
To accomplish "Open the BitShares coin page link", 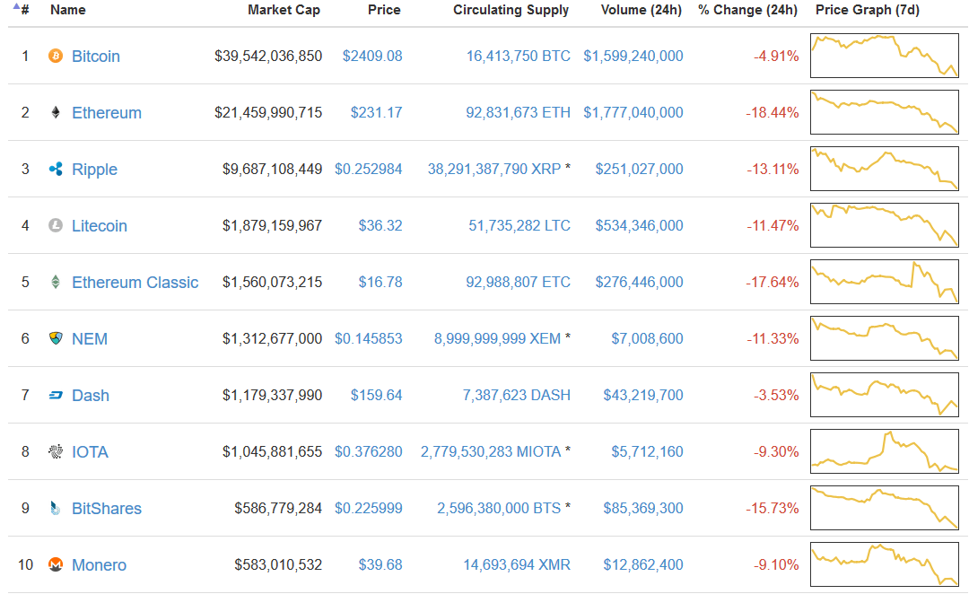I will point(106,509).
